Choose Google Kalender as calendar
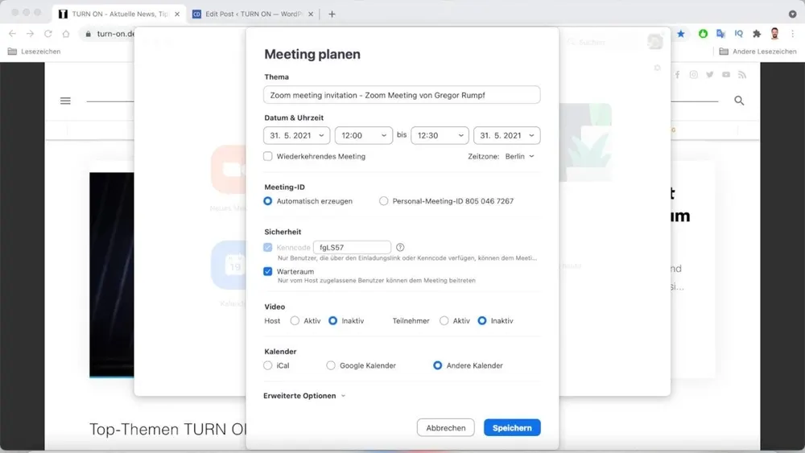The height and width of the screenshot is (453, 805). [x=331, y=366]
